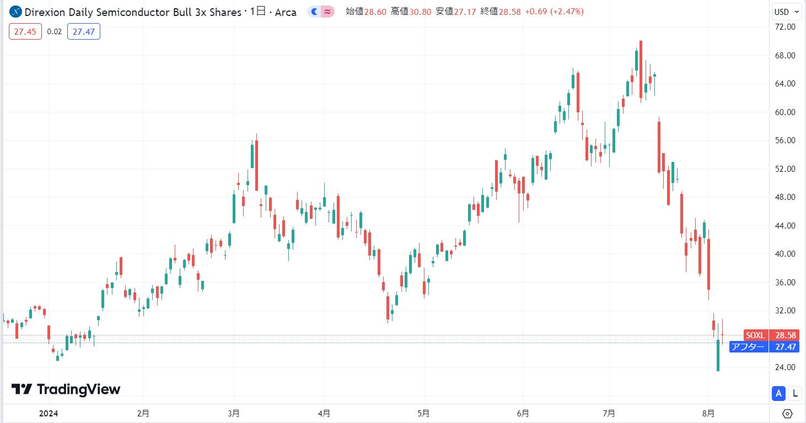
Task: Click the 48.00 price axis label
Action: point(785,197)
